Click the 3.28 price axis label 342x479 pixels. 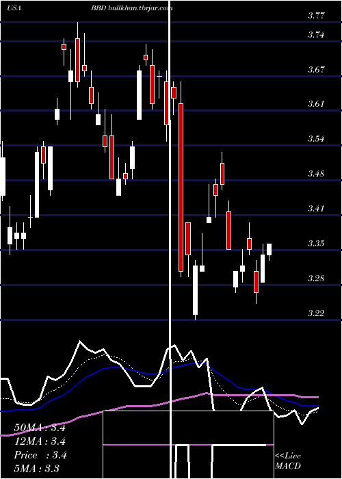(316, 279)
